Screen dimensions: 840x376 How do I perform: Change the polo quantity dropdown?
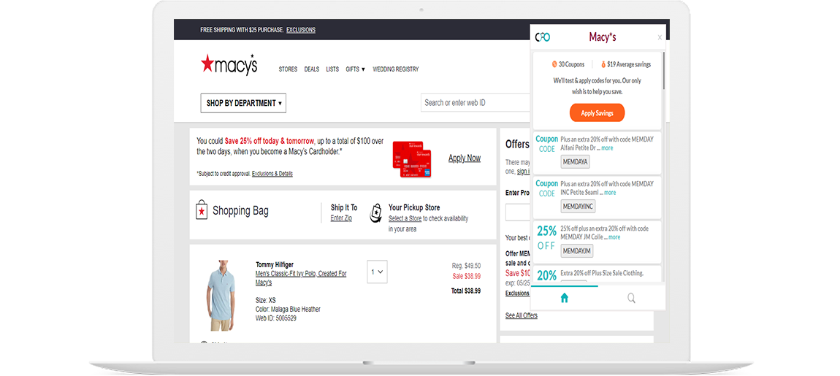(377, 272)
